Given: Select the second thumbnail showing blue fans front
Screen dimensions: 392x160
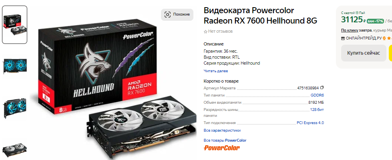Looking at the screenshot, I should click(15, 67).
